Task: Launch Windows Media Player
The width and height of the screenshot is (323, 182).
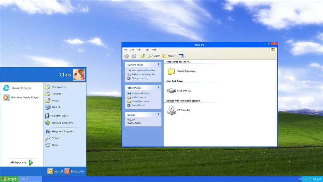Action: (22, 97)
